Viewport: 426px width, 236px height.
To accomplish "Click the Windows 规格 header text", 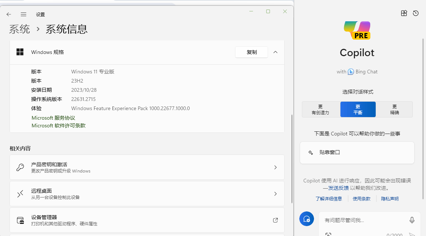I will 47,52.
